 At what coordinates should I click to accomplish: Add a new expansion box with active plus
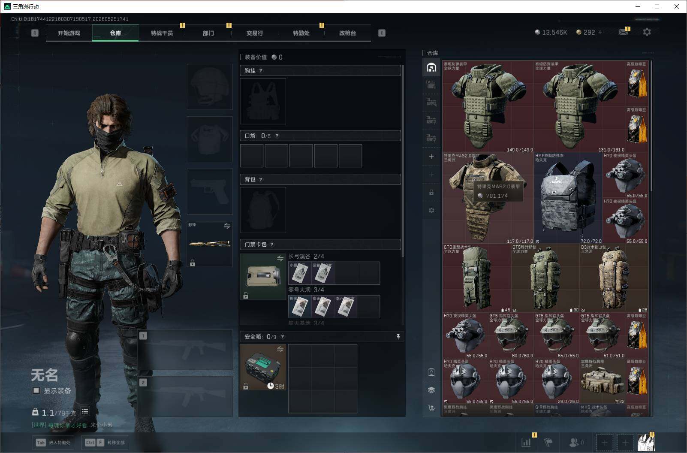click(x=431, y=157)
